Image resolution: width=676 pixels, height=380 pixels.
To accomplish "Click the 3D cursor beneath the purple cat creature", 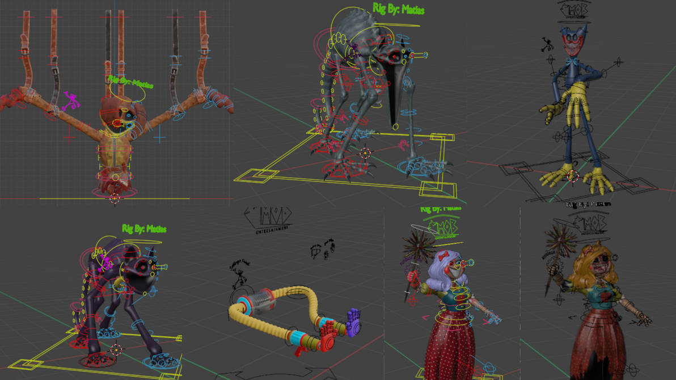I will tap(116, 349).
